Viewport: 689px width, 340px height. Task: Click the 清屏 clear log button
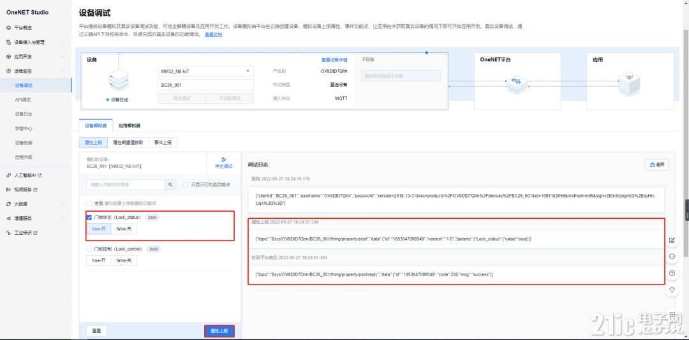(x=657, y=165)
